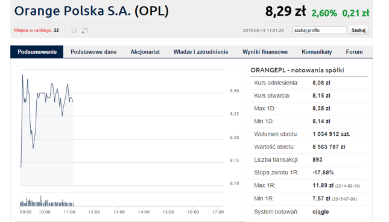
Task: Click the Kurs odniesienia value 8,08 zł
Action: (x=321, y=83)
